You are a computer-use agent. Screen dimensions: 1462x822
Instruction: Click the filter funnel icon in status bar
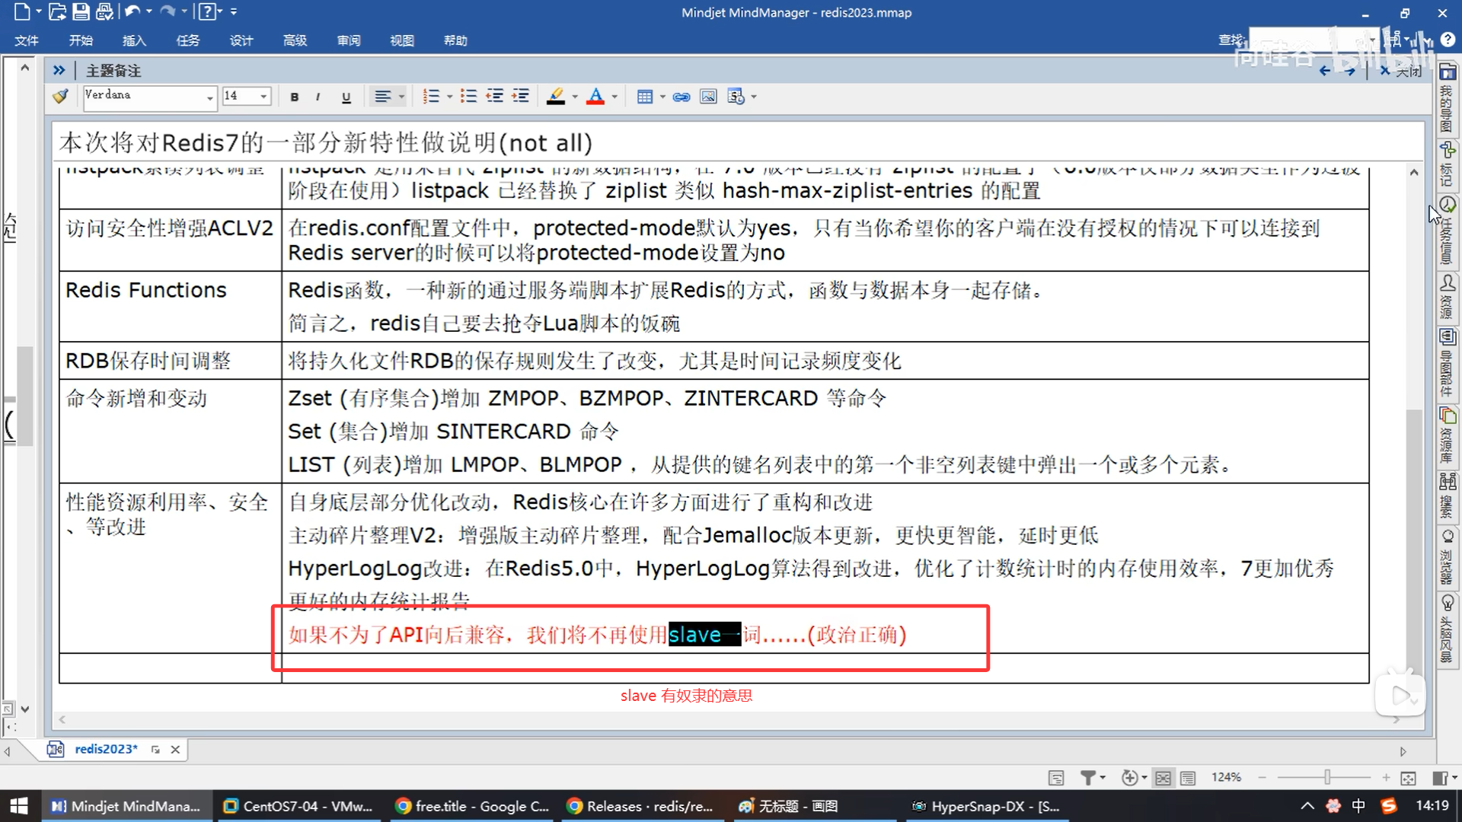(x=1087, y=778)
